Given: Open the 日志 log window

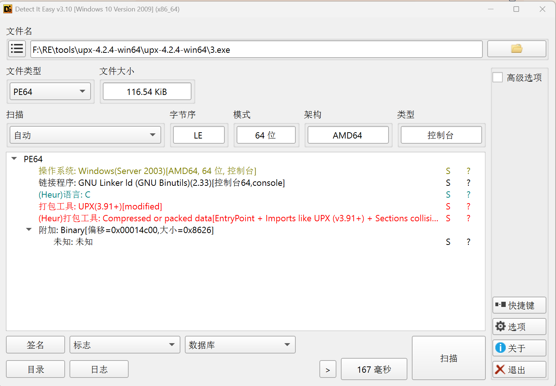Looking at the screenshot, I should (x=99, y=369).
